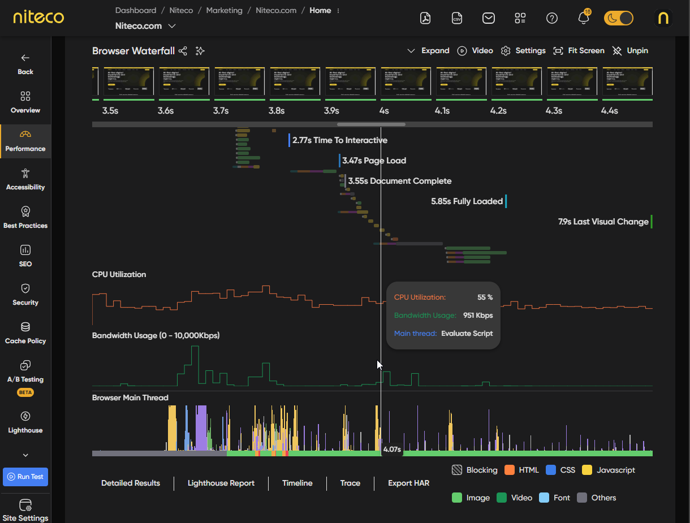The width and height of the screenshot is (690, 523).
Task: Expand more sidebar items below Lighthouse
Action: tap(25, 455)
